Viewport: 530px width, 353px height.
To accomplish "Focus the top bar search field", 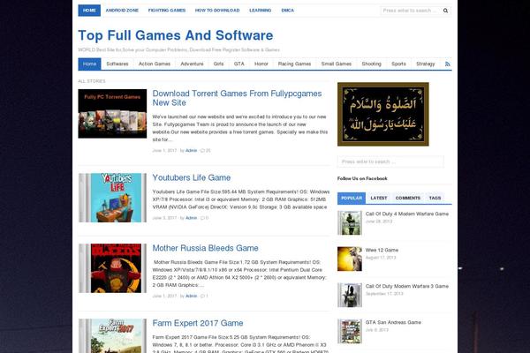I will [x=411, y=11].
